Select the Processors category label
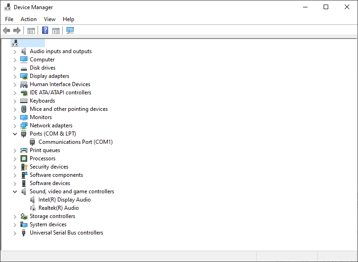 43,158
